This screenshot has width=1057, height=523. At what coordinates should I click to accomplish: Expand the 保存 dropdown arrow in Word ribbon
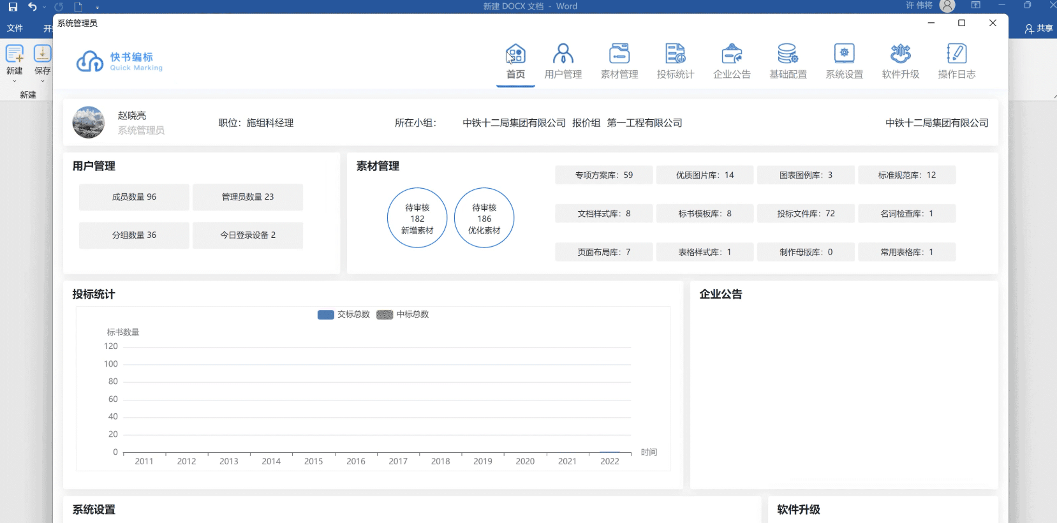tap(43, 82)
